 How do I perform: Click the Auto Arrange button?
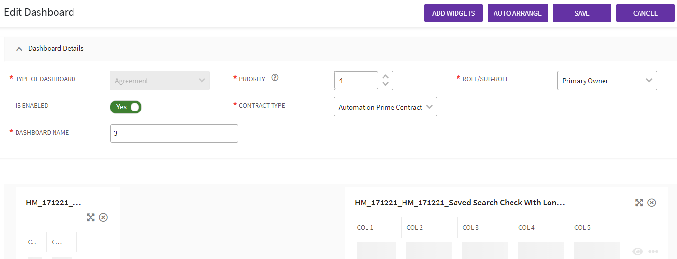517,13
